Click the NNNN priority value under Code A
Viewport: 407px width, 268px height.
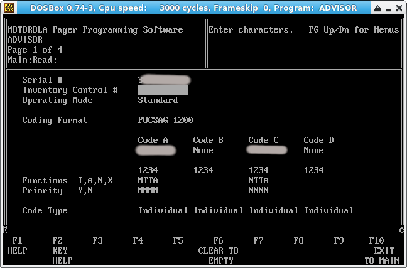pos(148,190)
